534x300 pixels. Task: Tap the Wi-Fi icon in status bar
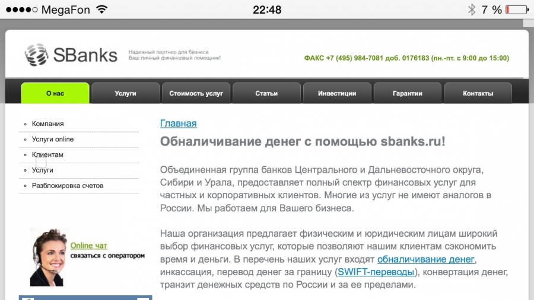click(x=101, y=9)
